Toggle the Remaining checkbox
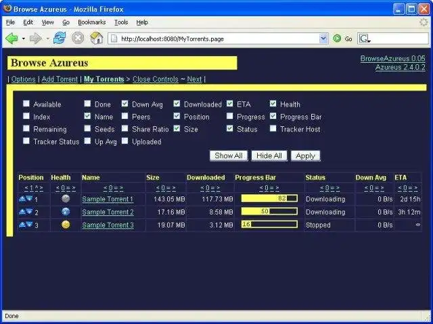This screenshot has height=324, width=433. pyautogui.click(x=26, y=128)
